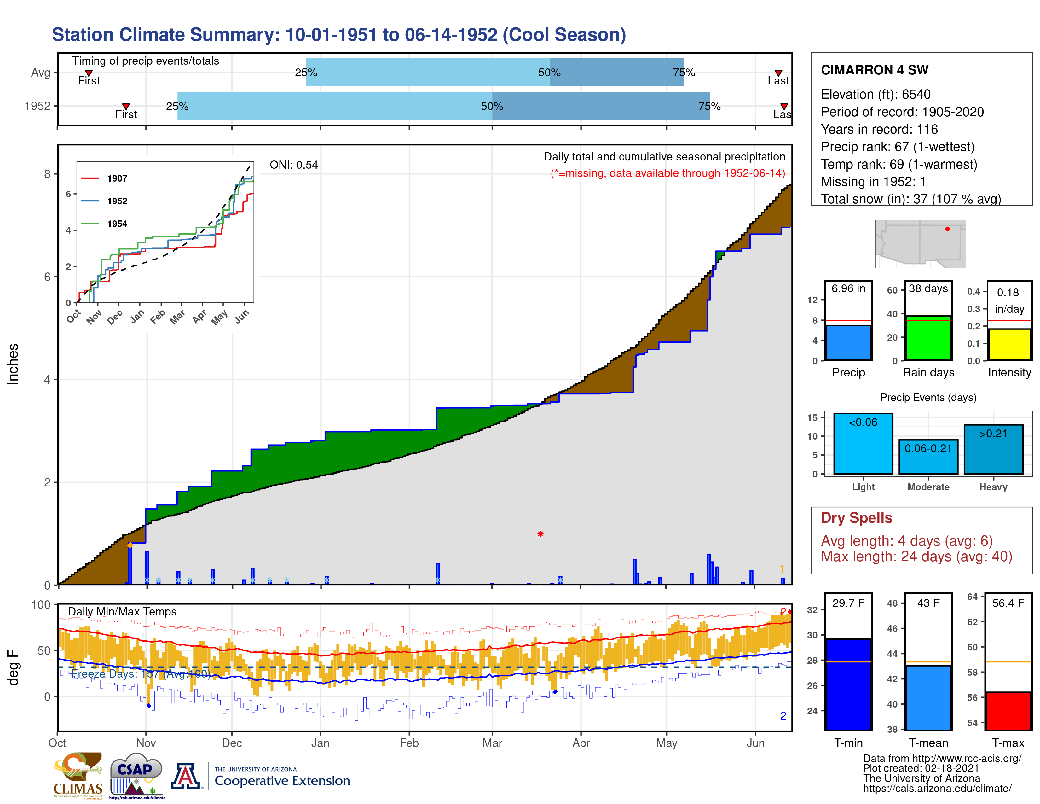Click the University of Arizona A logo
1040x804 pixels.
tap(186, 776)
